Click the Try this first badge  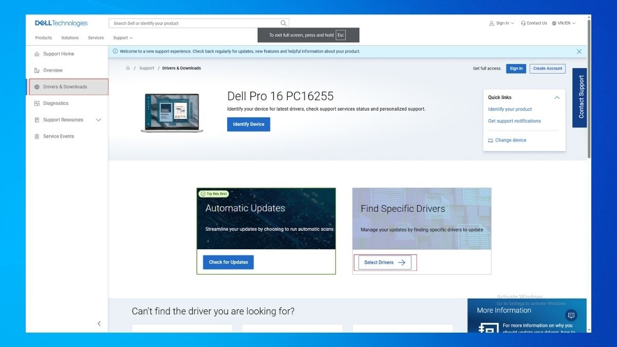(x=213, y=194)
